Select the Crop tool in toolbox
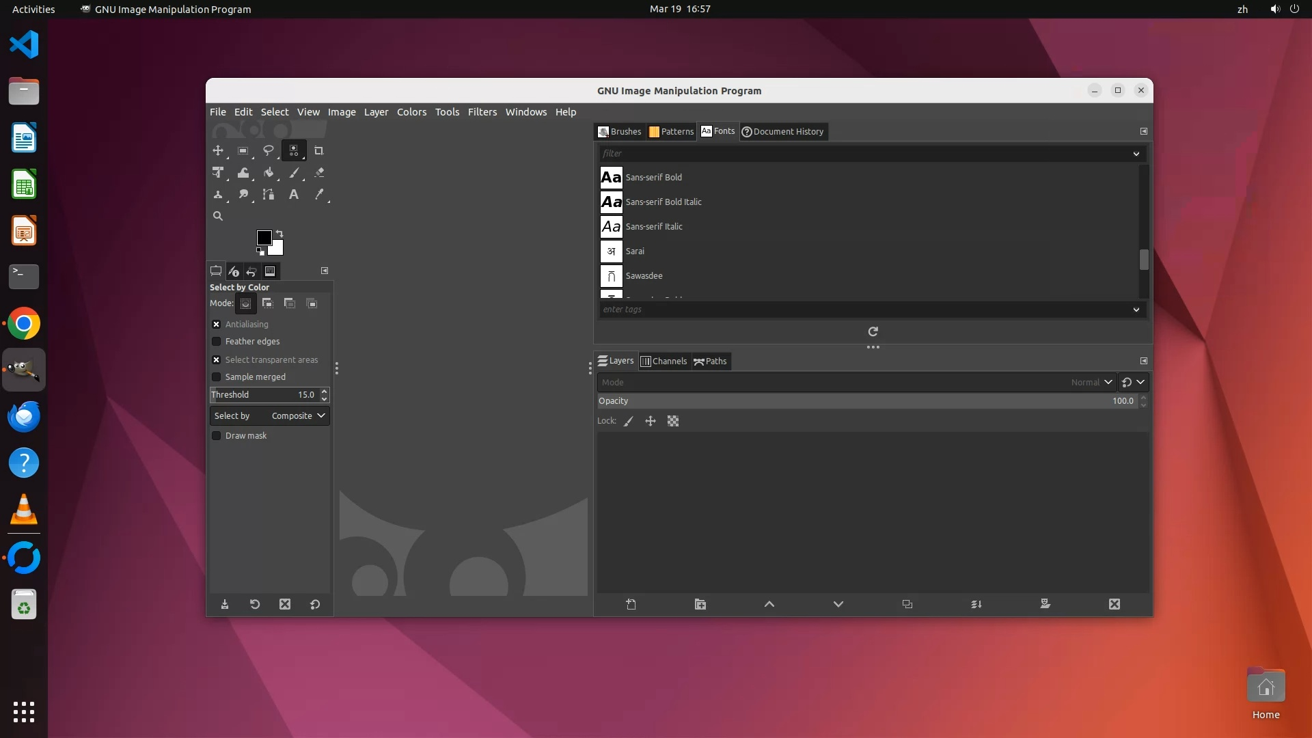The width and height of the screenshot is (1312, 738). pos(318,151)
